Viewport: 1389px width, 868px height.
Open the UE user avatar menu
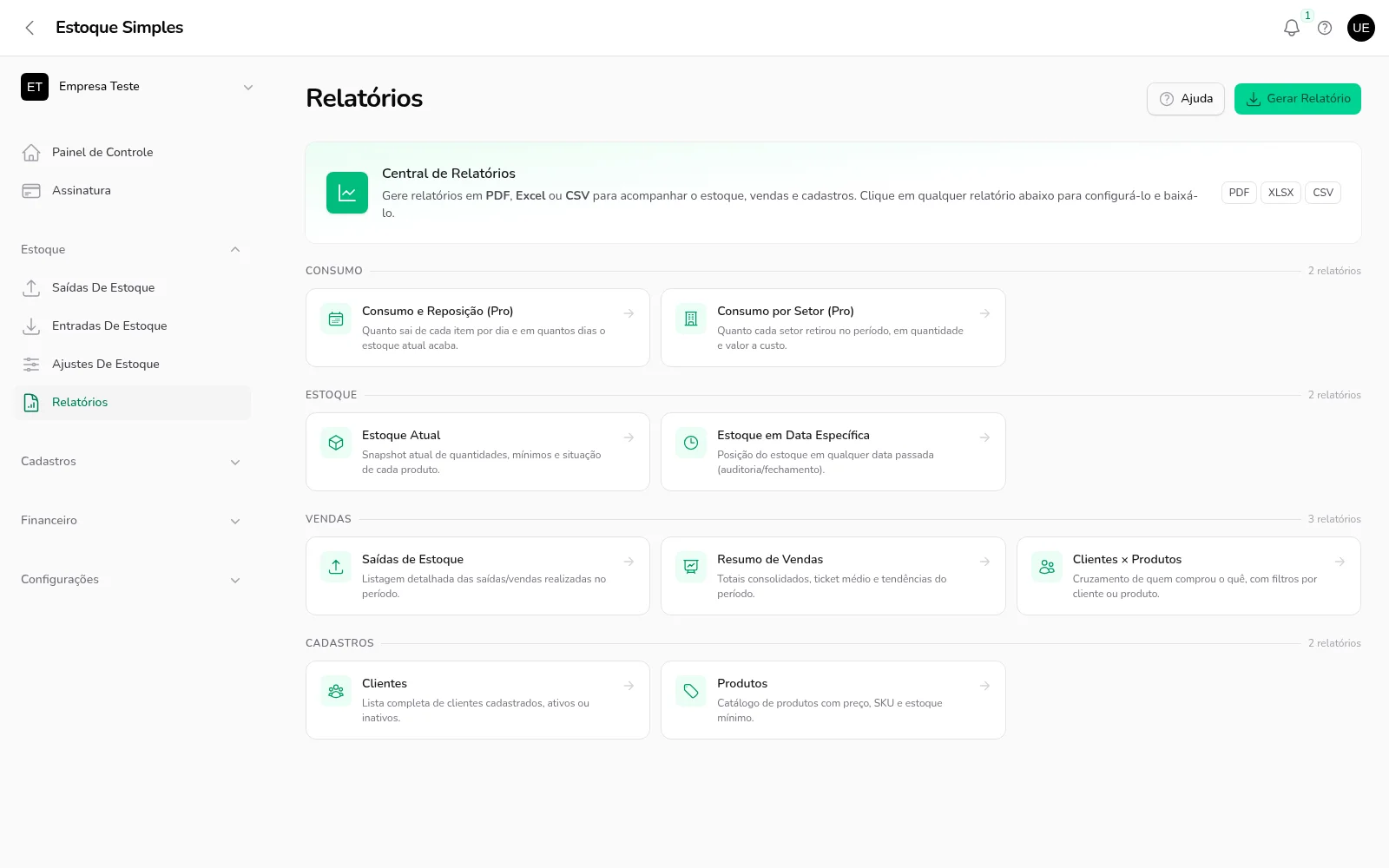[1361, 28]
